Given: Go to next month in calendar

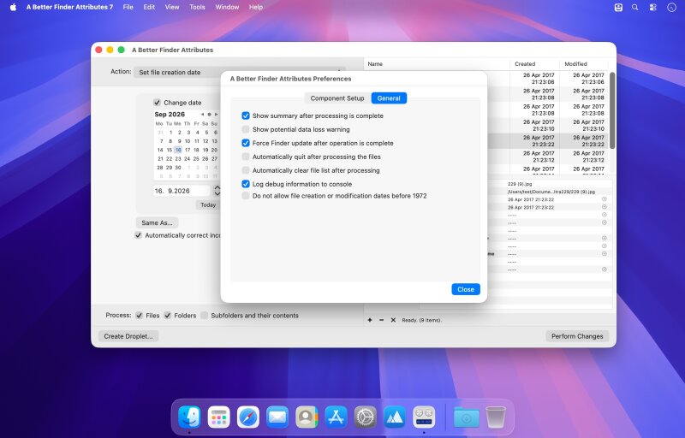Looking at the screenshot, I should click(x=216, y=115).
